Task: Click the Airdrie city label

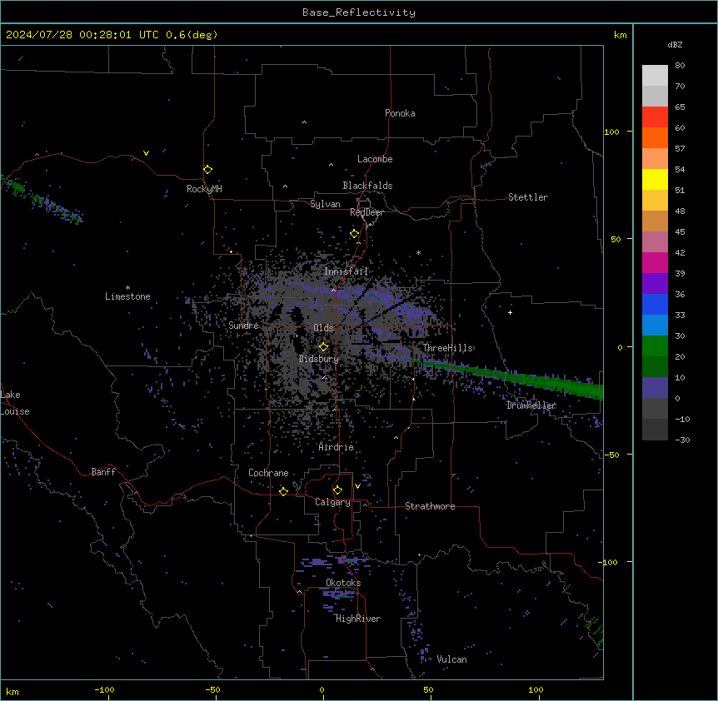Action: pos(337,447)
